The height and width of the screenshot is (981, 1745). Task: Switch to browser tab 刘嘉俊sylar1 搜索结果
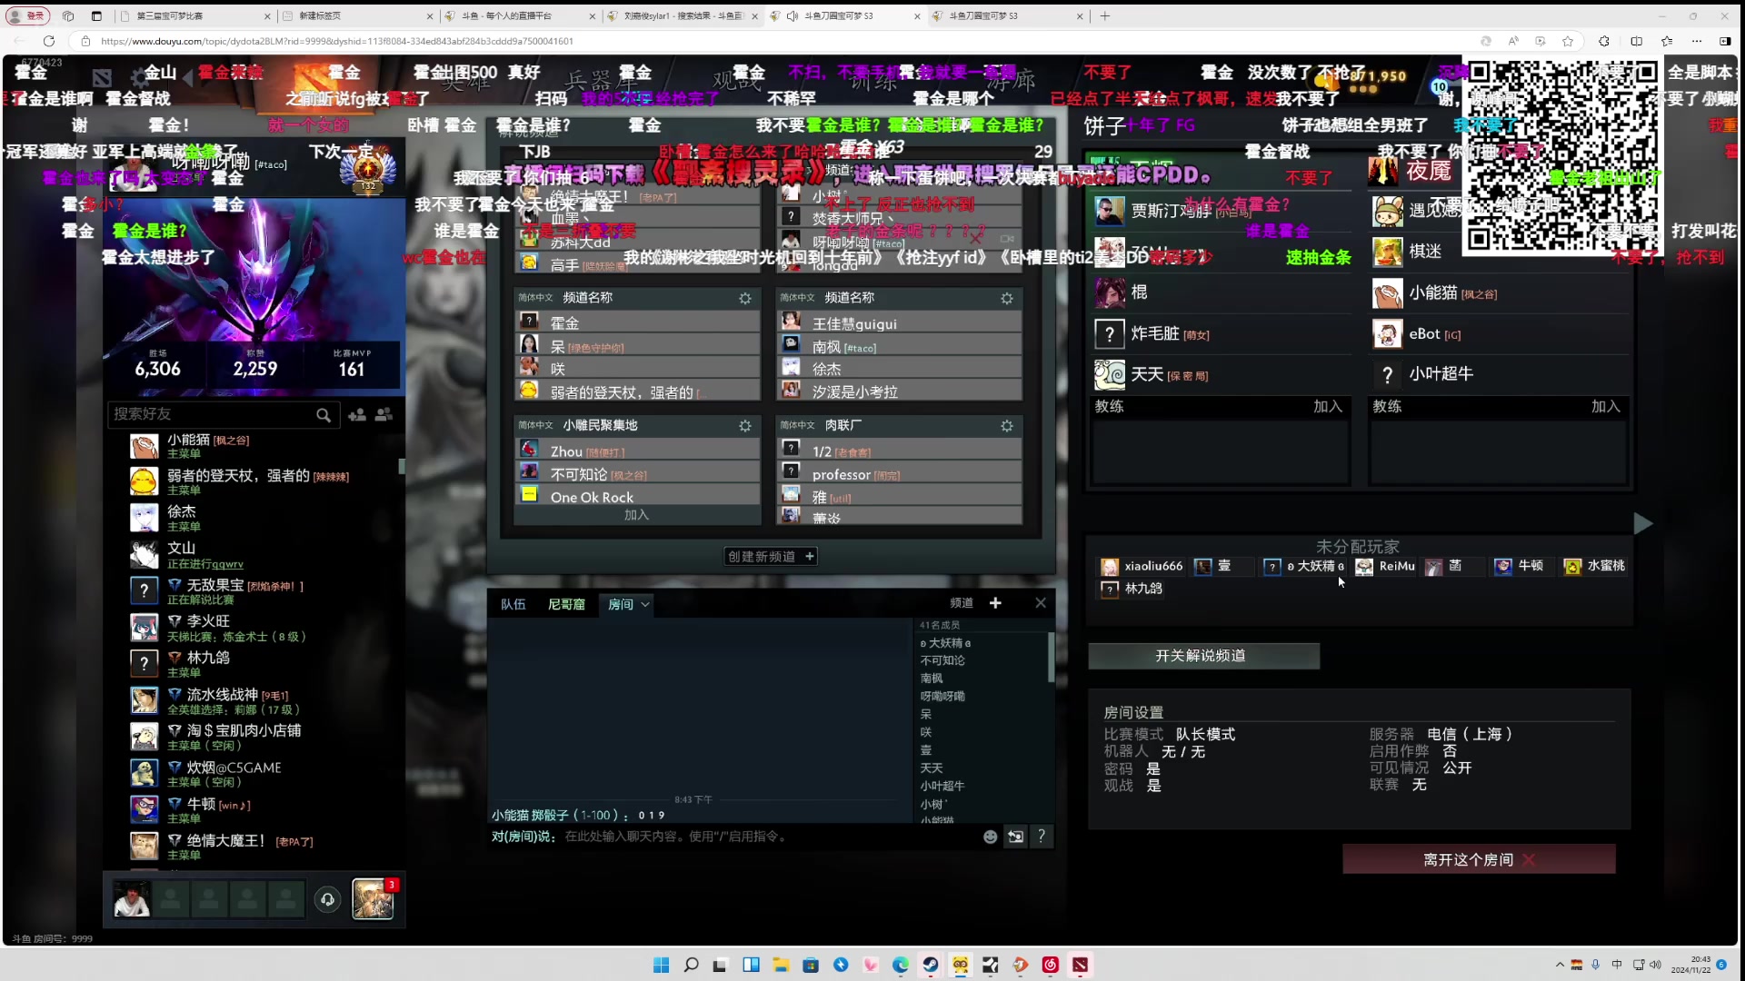683,15
